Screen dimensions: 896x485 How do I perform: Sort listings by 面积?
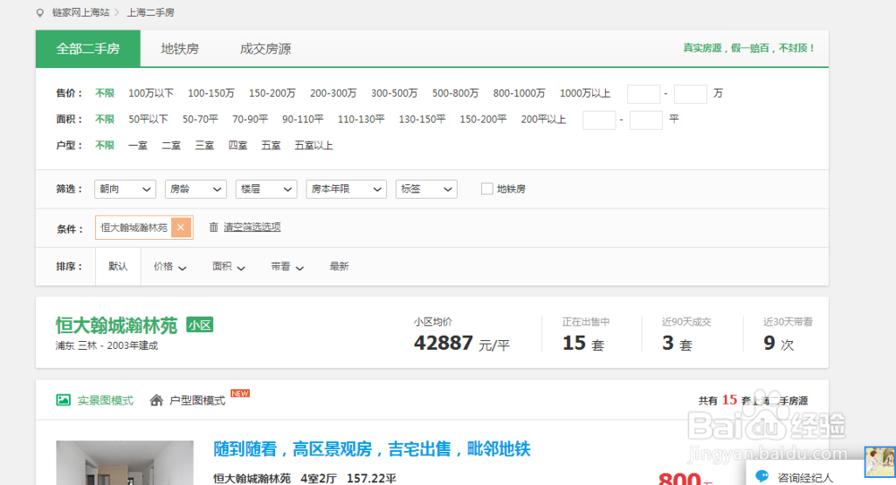(x=228, y=267)
